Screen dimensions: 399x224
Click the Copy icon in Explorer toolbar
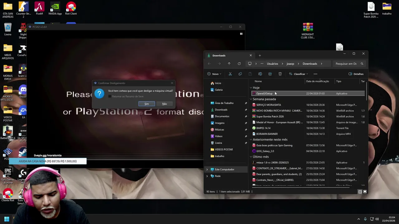click(240, 74)
